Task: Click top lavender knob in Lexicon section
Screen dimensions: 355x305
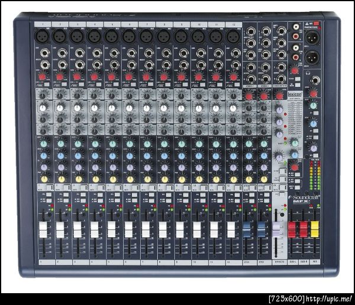Action: pyautogui.click(x=279, y=110)
